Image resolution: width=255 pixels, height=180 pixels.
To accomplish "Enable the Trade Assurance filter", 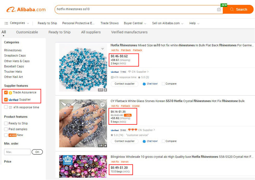I will tap(7, 92).
